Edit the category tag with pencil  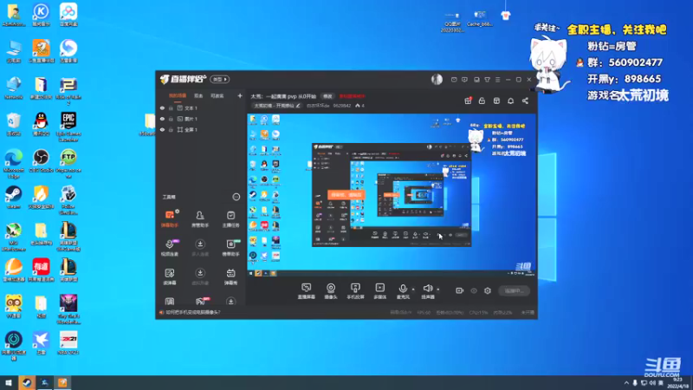coord(298,106)
